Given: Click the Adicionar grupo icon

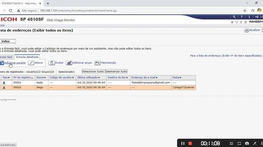Looking at the screenshot, I should (x=69, y=63).
